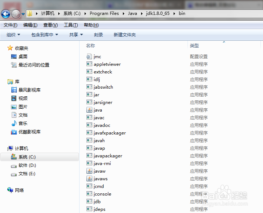Open the 组织 dropdown

(13, 35)
